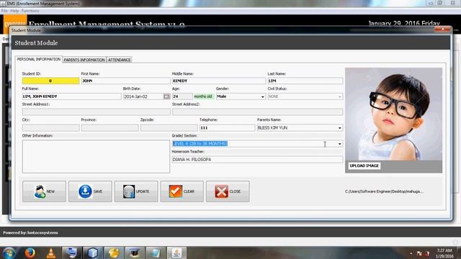Click the computer monitor taskbar icon
Viewport: 461px width, 259px height.
coord(71,253)
